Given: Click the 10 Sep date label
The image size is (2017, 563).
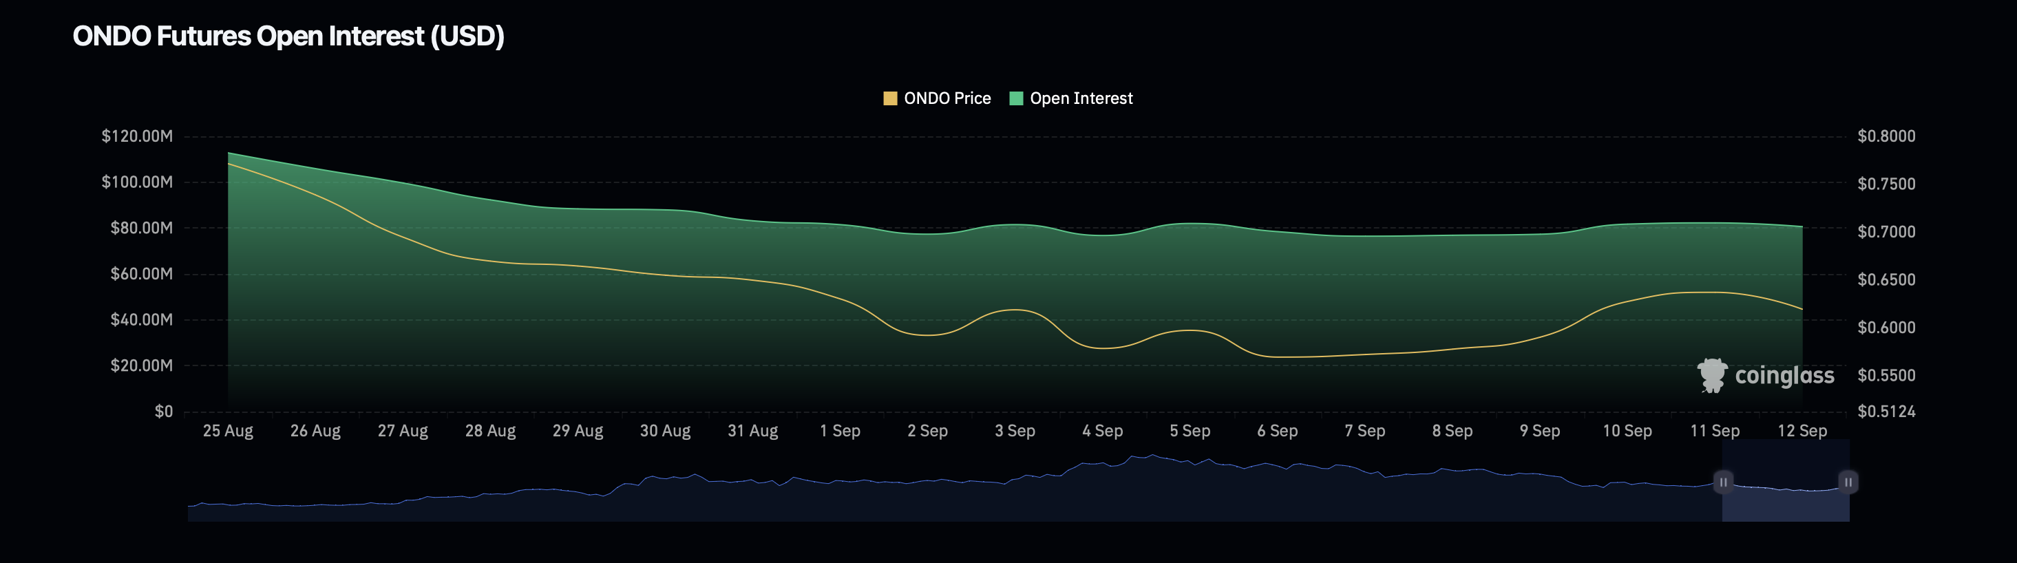Looking at the screenshot, I should [1627, 431].
